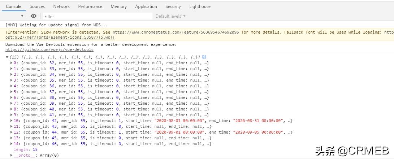The image size is (394, 161).
Task: Open the element-icons.535877f5.woff font link
Action: [60, 38]
